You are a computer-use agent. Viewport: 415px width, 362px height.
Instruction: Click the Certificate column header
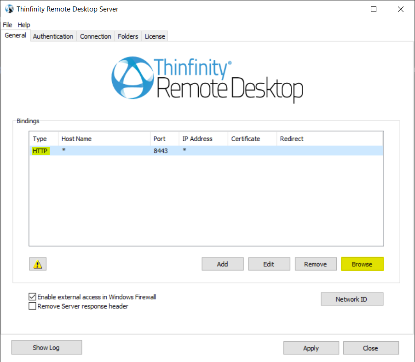(x=252, y=138)
